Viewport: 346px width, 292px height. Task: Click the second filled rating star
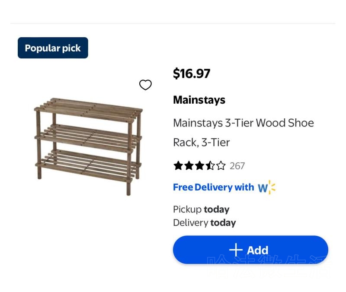(189, 166)
